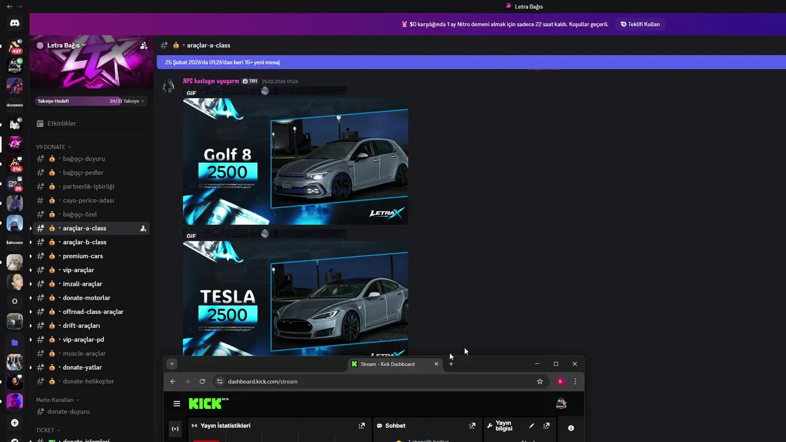Viewport: 786px width, 442px height.
Task: Click NPC hastaym uyuyorm username
Action: [211, 81]
